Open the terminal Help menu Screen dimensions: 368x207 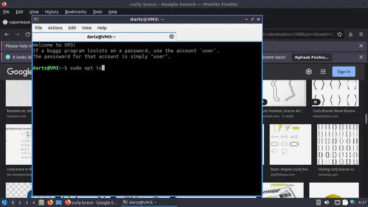pos(102,28)
